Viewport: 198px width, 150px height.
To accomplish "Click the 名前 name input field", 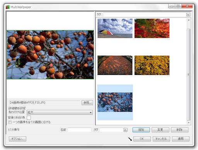I will click(80, 130).
